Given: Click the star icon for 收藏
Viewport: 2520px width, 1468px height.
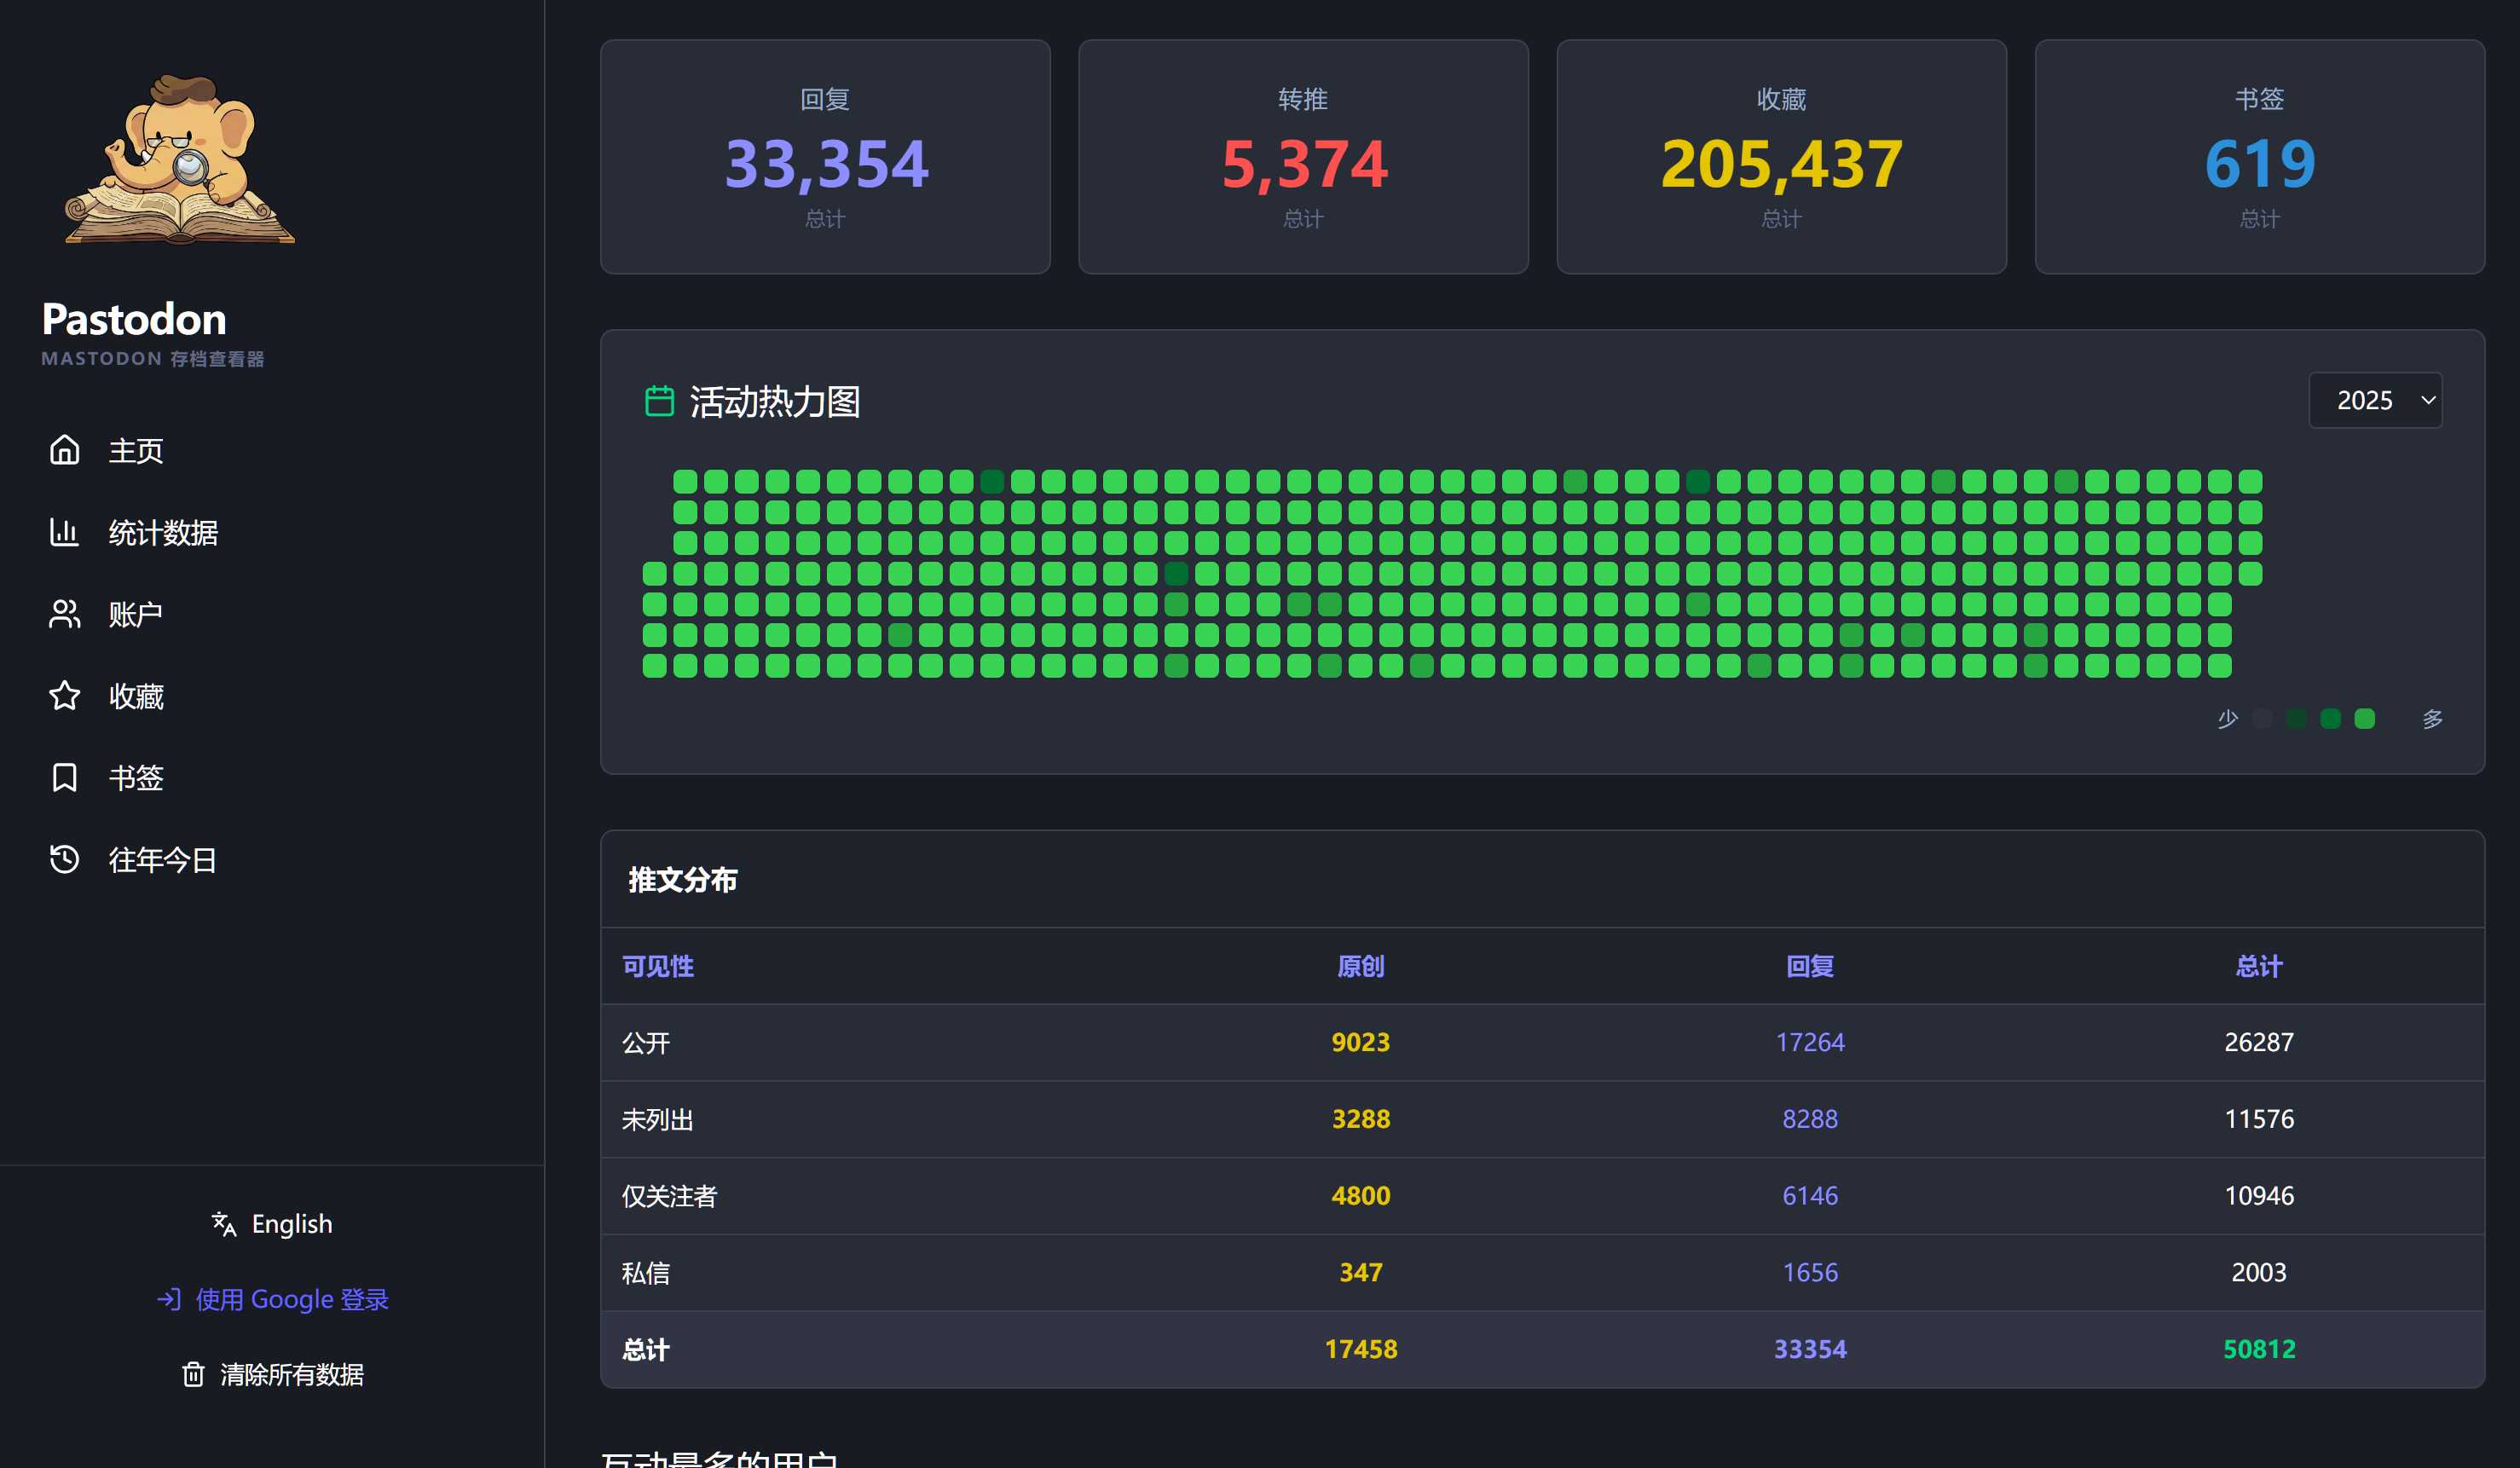Looking at the screenshot, I should coord(64,696).
